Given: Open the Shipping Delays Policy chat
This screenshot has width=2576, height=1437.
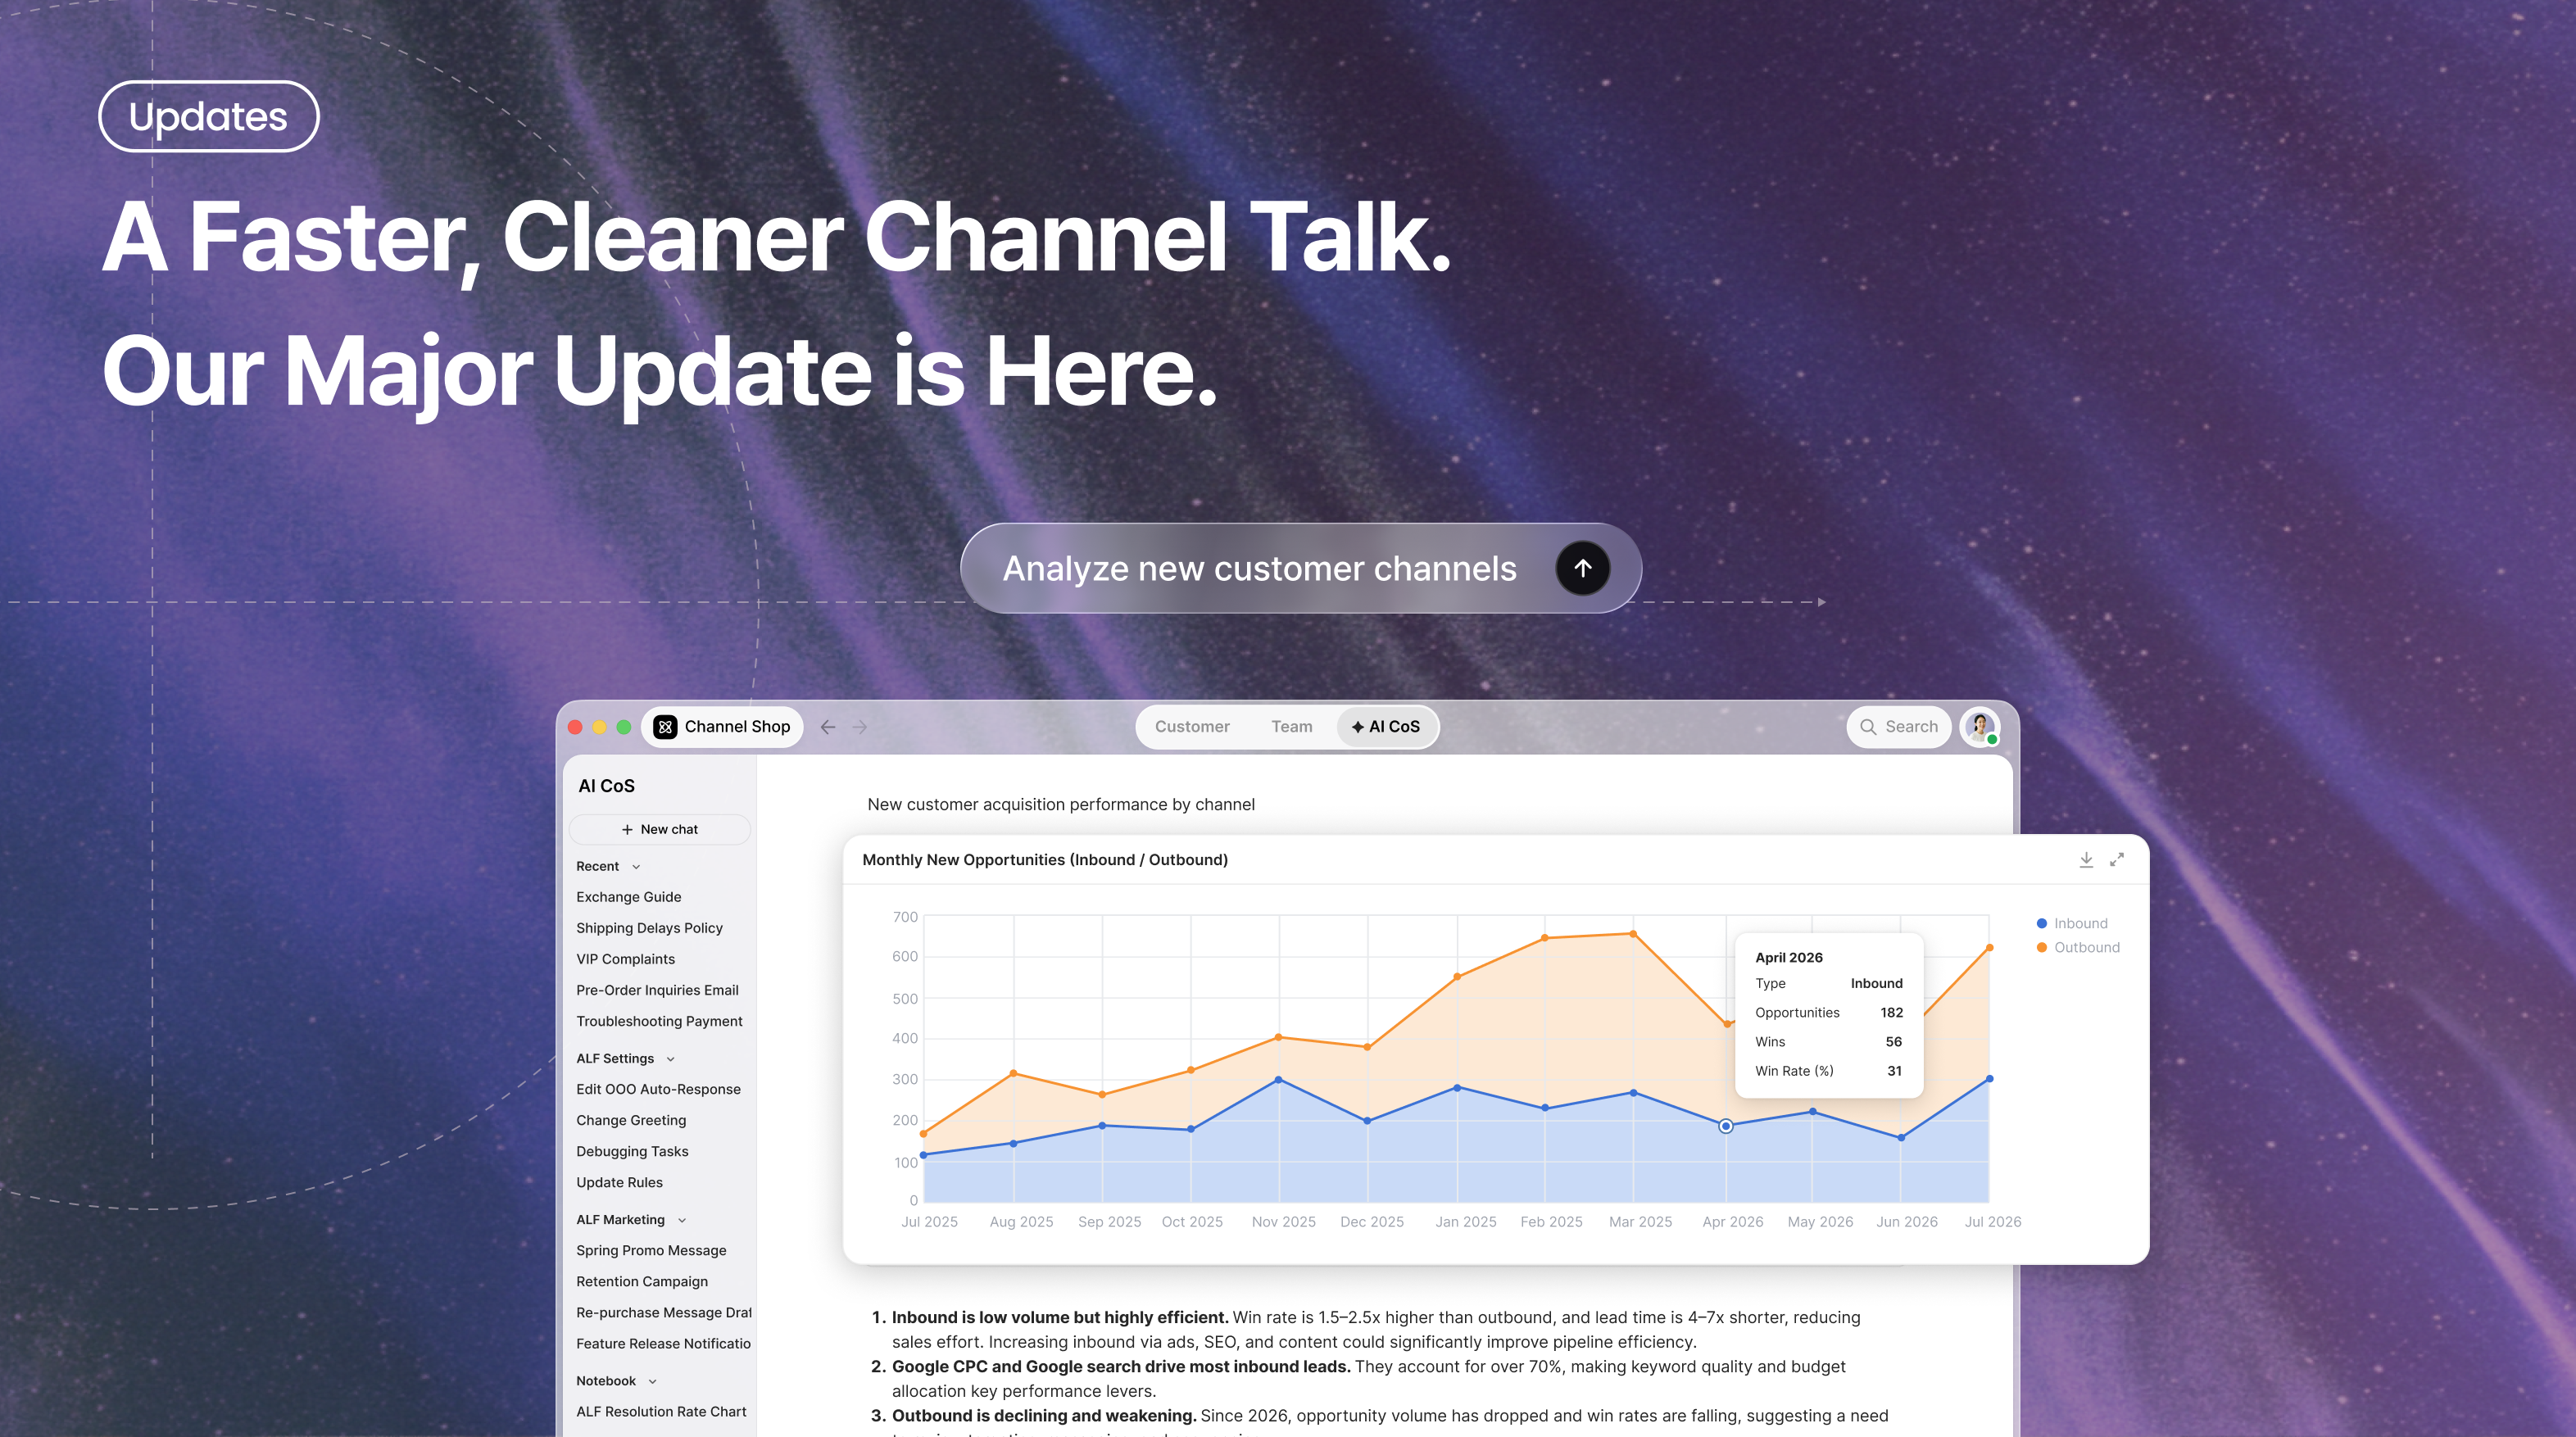Looking at the screenshot, I should pyautogui.click(x=649, y=928).
